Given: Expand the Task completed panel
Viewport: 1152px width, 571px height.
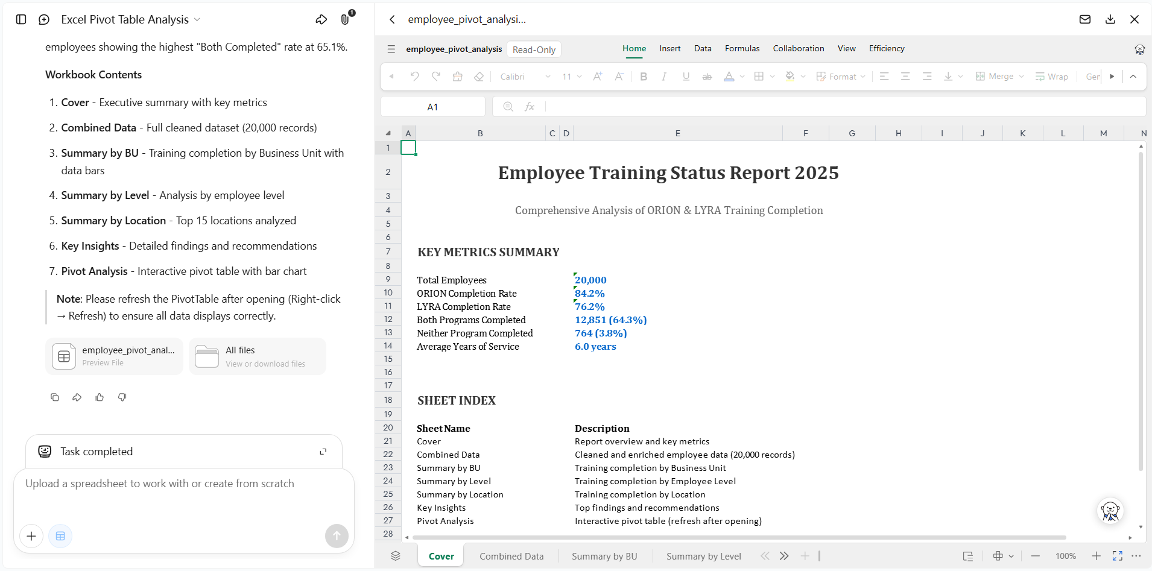Looking at the screenshot, I should click(323, 452).
